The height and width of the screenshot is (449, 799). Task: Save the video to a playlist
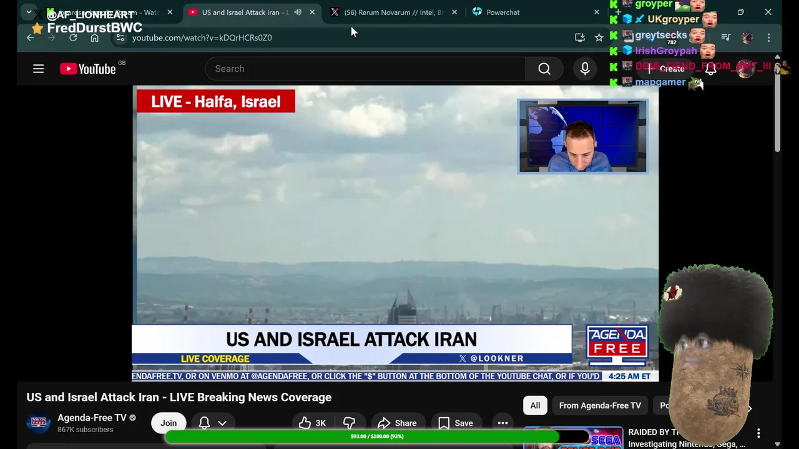point(456,423)
